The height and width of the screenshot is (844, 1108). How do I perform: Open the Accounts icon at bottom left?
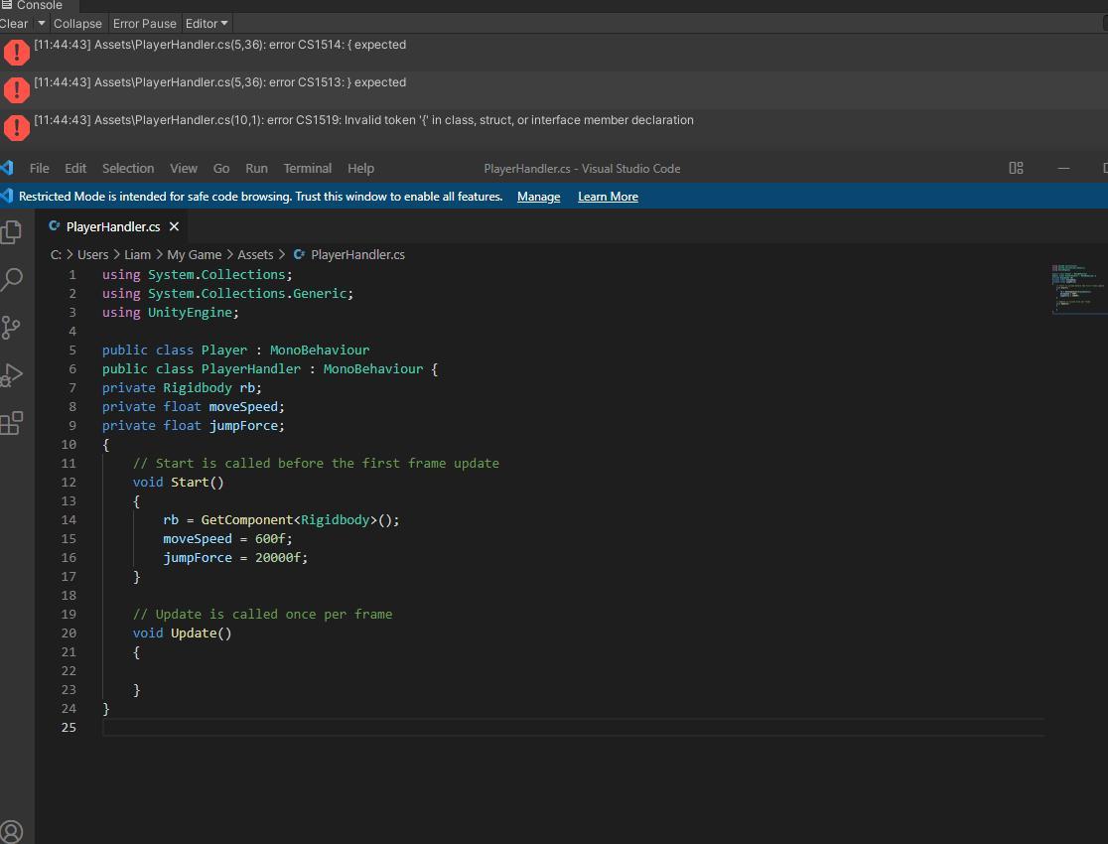point(12,831)
